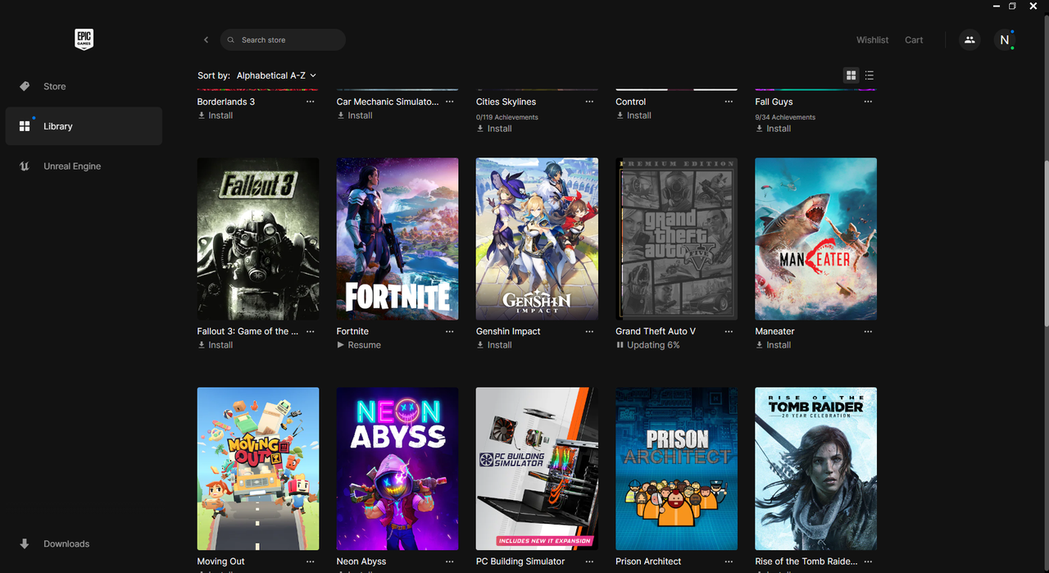Click the library vertical scrollbar
Image resolution: width=1049 pixels, height=573 pixels.
click(x=1045, y=242)
